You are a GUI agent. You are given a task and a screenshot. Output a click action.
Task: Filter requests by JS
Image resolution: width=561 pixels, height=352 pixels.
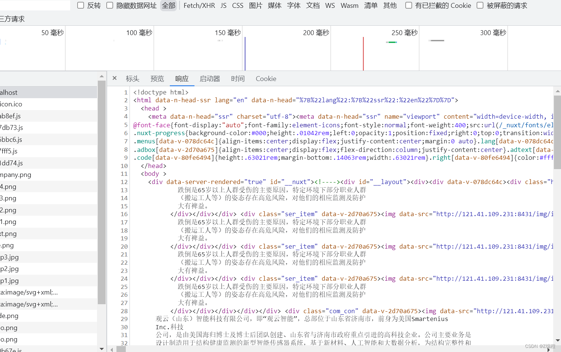point(224,6)
